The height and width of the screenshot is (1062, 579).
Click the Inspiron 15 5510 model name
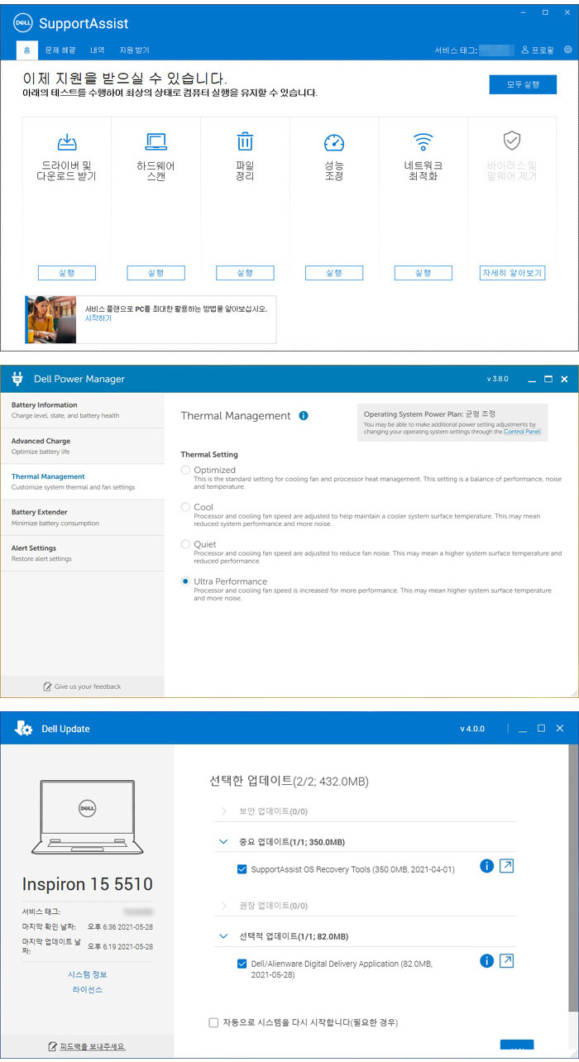pyautogui.click(x=88, y=883)
